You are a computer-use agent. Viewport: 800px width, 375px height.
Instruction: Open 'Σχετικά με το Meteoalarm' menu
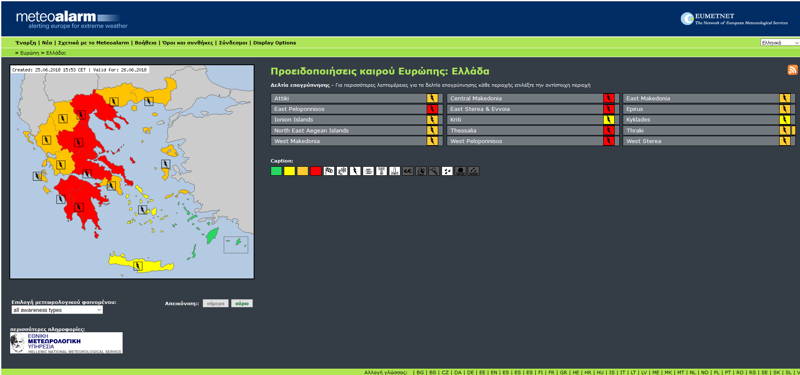(x=93, y=43)
